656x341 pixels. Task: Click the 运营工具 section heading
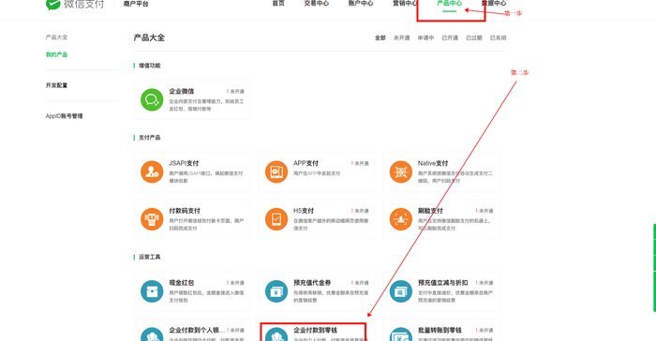(149, 257)
